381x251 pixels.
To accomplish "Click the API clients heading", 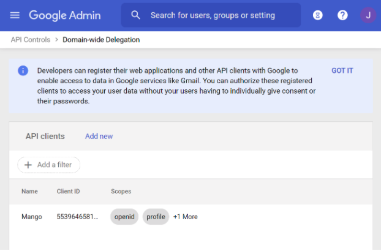I will [45, 136].
